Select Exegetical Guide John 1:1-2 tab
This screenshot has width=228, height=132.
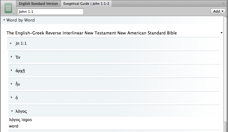coord(86,4)
